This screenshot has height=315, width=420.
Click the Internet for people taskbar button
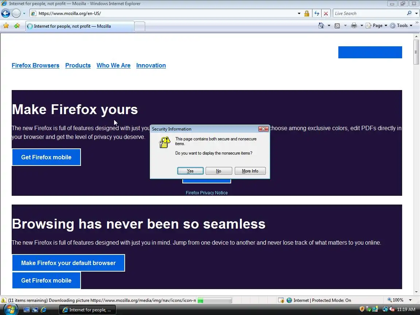click(x=87, y=310)
